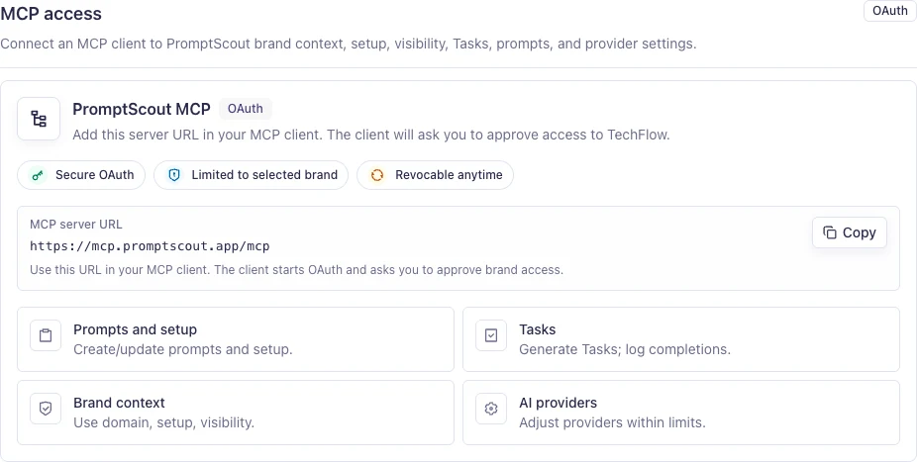This screenshot has height=462, width=917.
Task: Click the Secure OAuth pill label
Action: (95, 175)
